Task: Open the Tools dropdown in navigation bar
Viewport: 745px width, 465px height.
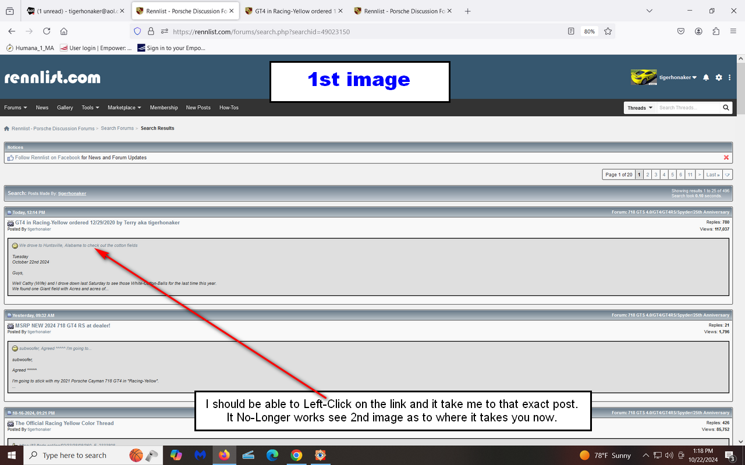Action: coord(90,108)
